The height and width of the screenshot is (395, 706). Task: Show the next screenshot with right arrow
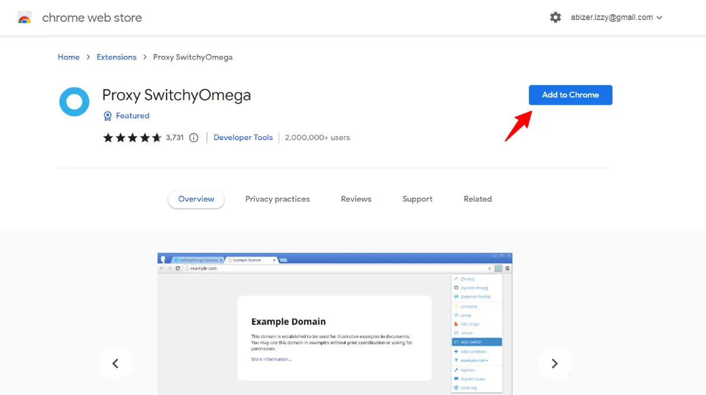point(555,363)
